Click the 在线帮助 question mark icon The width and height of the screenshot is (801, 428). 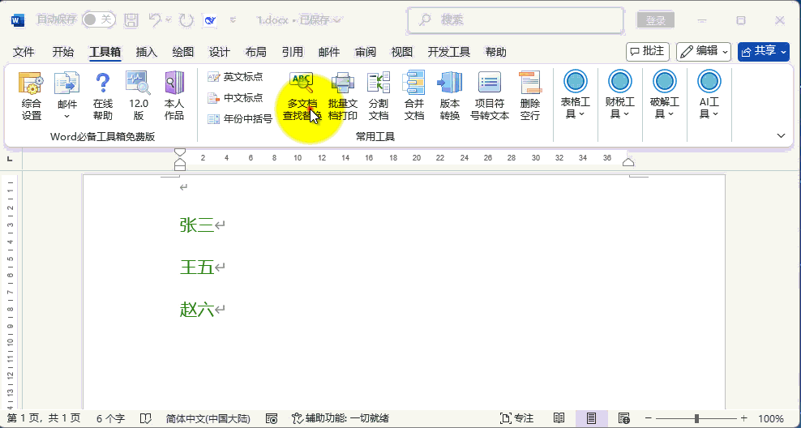102,96
